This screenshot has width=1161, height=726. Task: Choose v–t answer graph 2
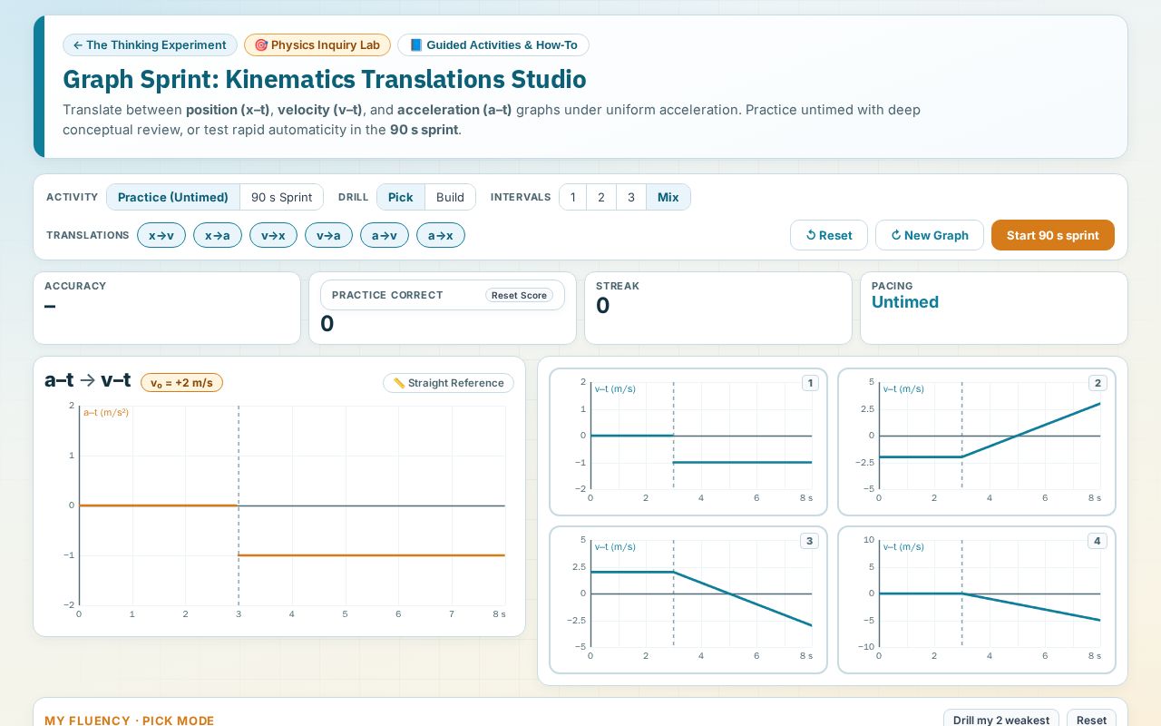977,442
